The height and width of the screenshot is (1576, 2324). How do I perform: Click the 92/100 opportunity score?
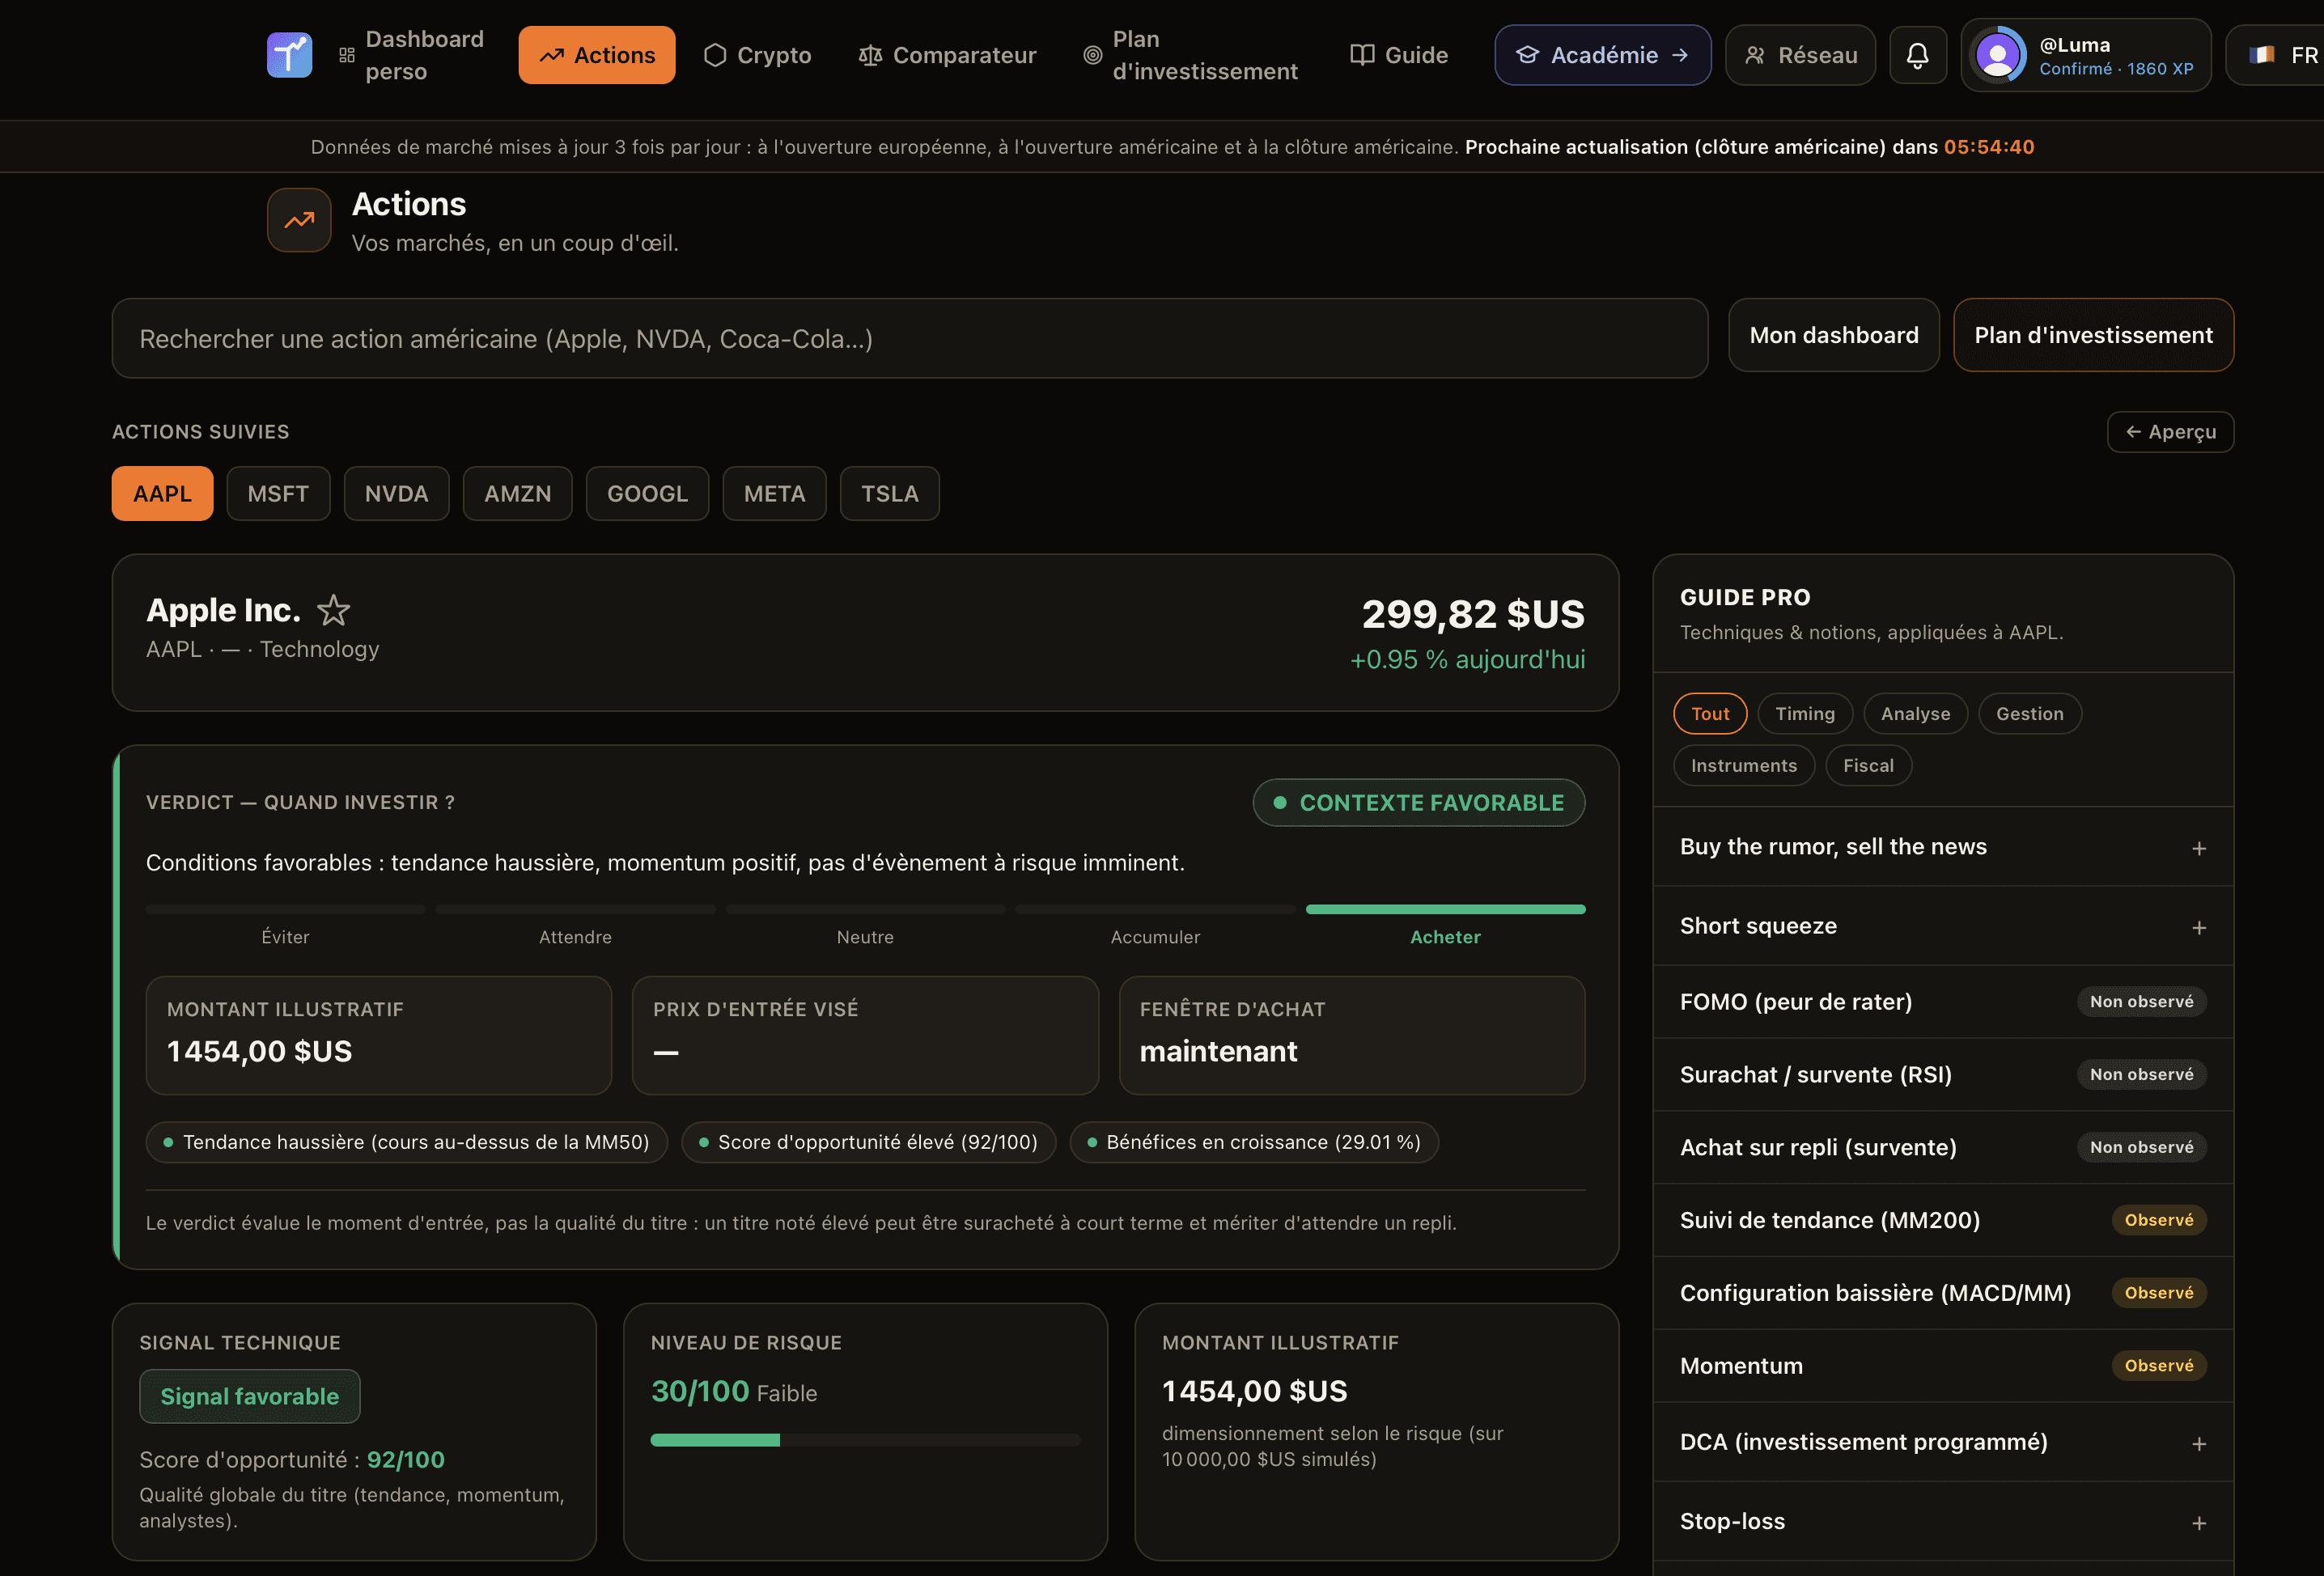tap(406, 1459)
